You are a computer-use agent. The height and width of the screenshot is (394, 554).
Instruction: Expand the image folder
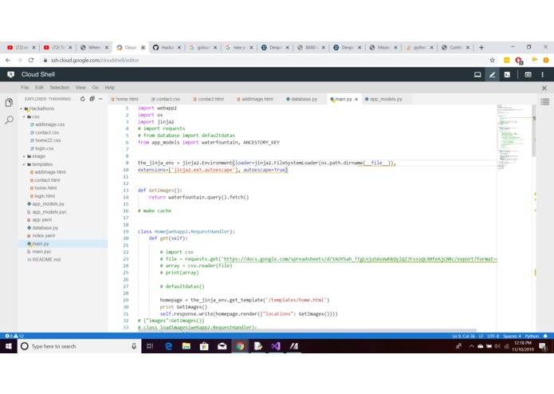click(25, 156)
